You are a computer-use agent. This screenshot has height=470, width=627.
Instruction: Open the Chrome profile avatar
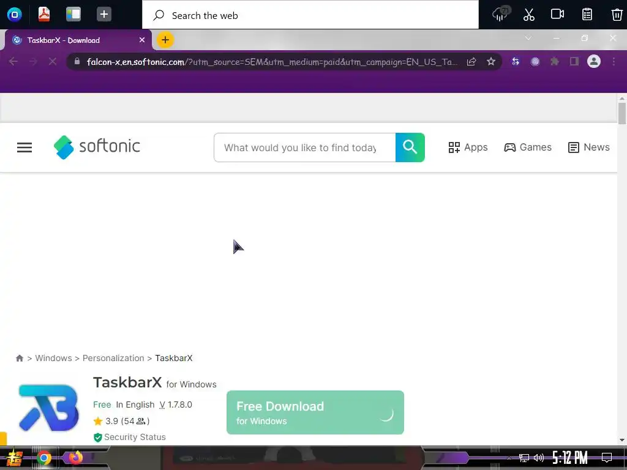coord(594,62)
